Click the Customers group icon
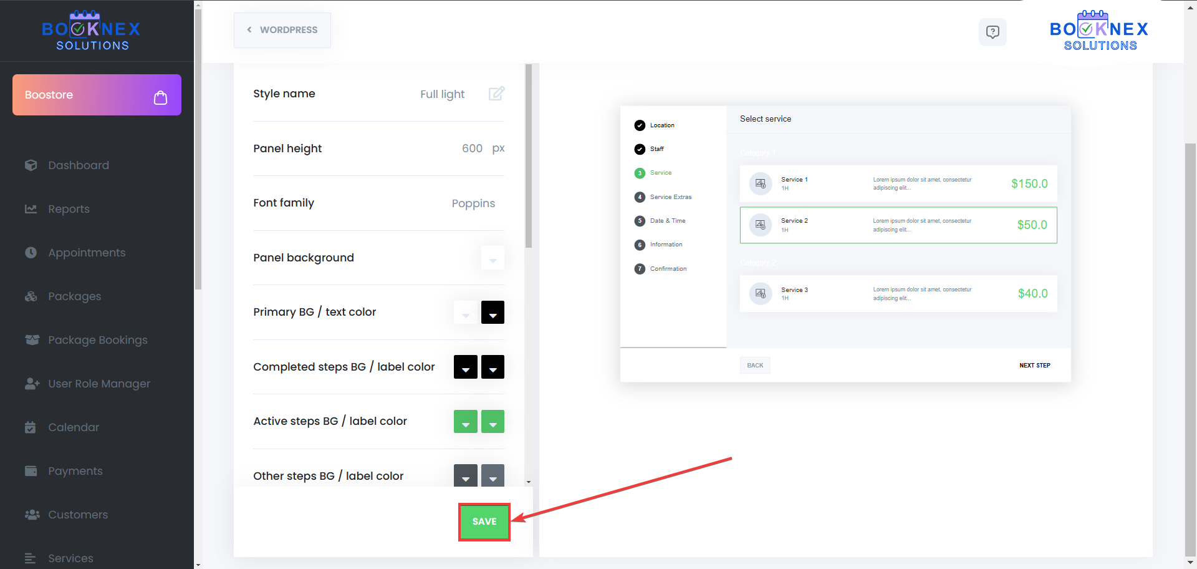 tap(32, 515)
